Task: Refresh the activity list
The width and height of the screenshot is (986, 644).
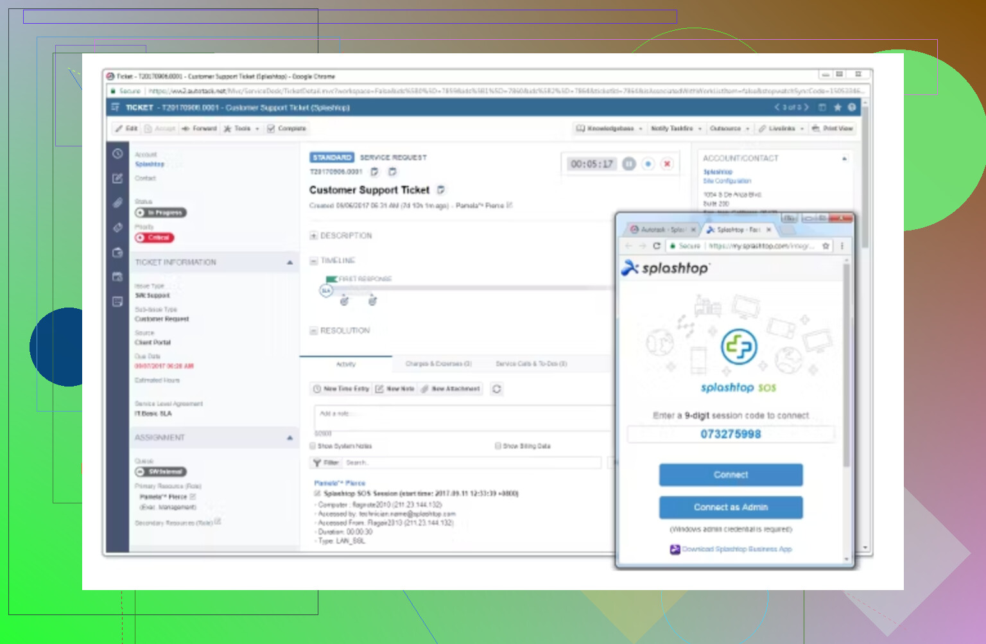Action: pyautogui.click(x=496, y=388)
